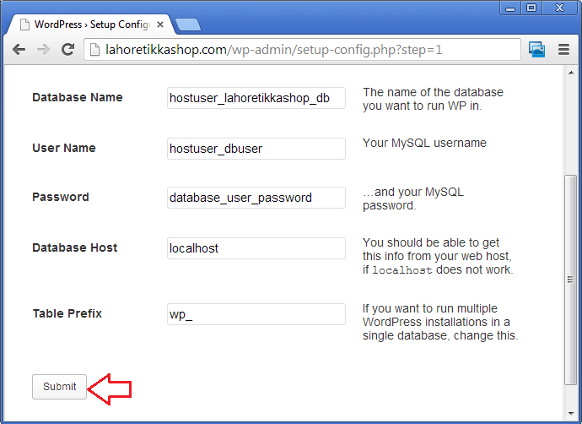Select the Database Host field
The height and width of the screenshot is (424, 582).
(x=256, y=248)
